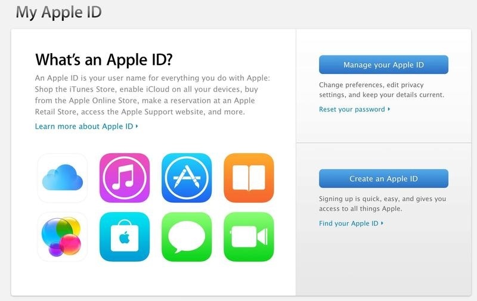Click the green Messages speech bubble icon

[x=187, y=237]
